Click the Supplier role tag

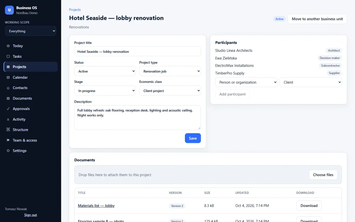(x=334, y=73)
